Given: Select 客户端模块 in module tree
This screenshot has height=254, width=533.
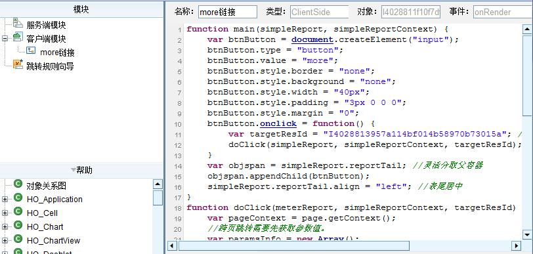Looking at the screenshot, I should click(46, 39).
